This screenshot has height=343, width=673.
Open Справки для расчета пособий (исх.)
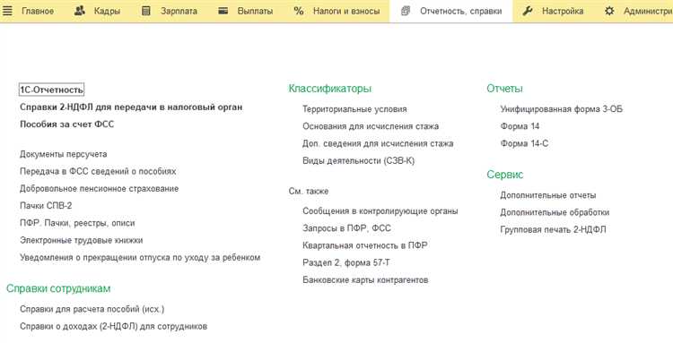92,309
